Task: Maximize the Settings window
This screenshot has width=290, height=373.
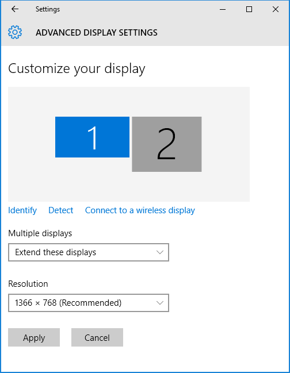Action: (x=249, y=9)
